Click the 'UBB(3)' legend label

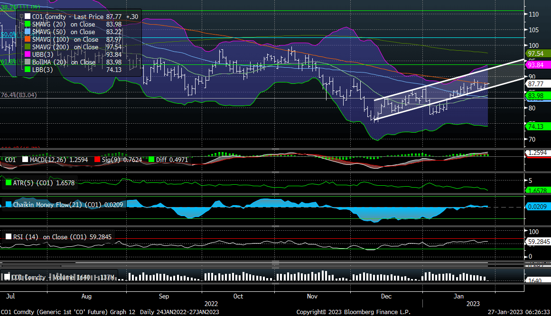(43, 54)
